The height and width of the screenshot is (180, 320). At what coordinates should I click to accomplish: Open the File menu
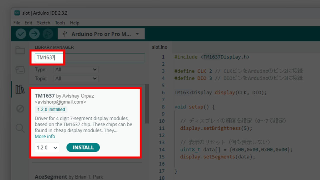(x=17, y=23)
